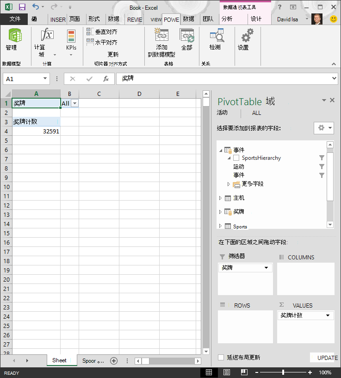Click the ribbon display options icon

(293, 7)
